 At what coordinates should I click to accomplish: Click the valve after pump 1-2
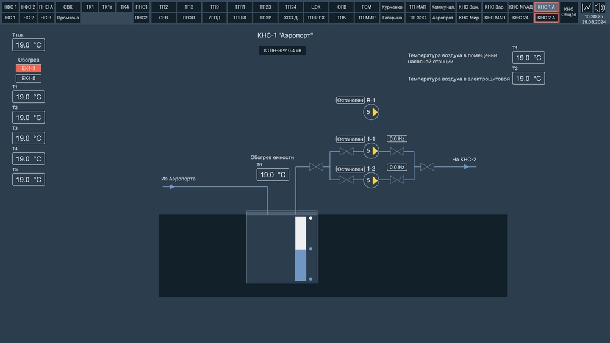(397, 180)
